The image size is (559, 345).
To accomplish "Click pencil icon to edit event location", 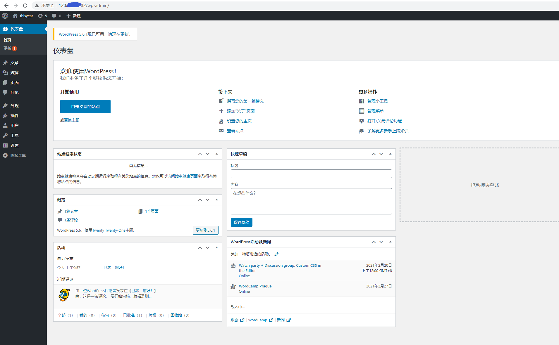I will tap(276, 254).
